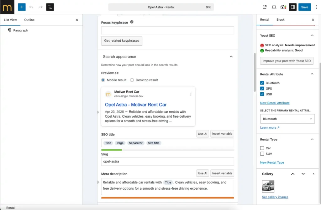Select the Desktop result radio button

click(x=132, y=80)
